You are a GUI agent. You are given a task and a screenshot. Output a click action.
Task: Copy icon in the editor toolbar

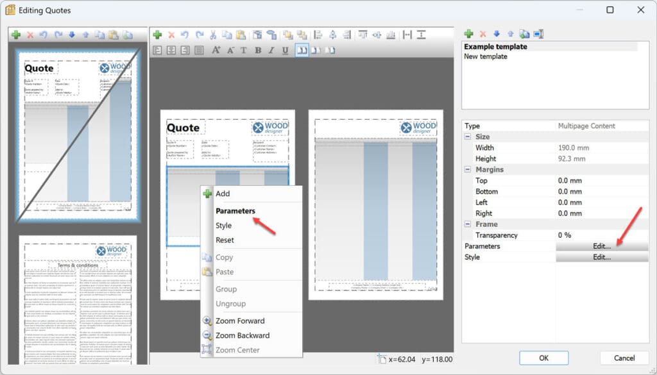[226, 35]
